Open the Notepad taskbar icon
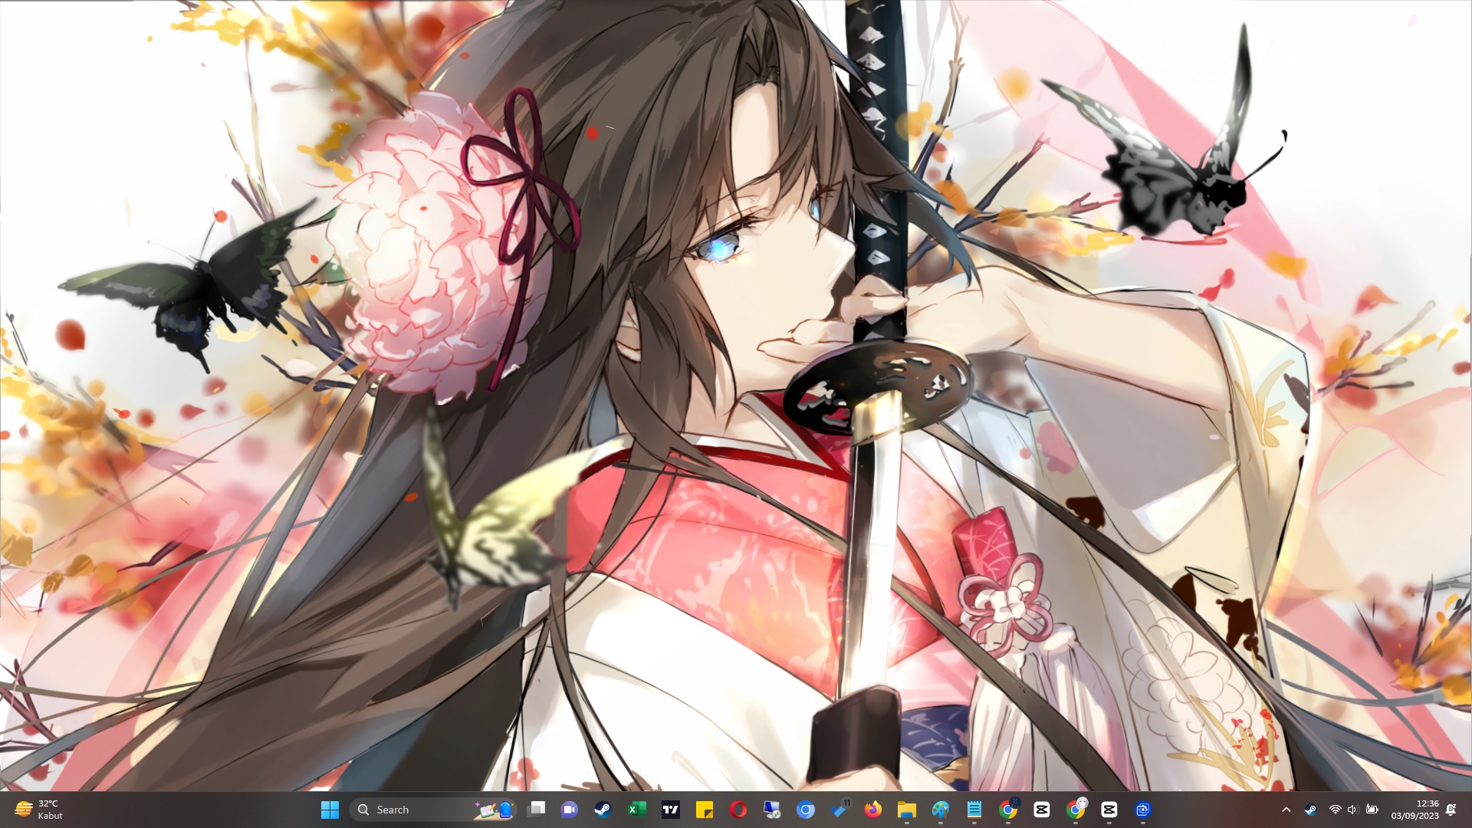The width and height of the screenshot is (1472, 828). (x=974, y=810)
